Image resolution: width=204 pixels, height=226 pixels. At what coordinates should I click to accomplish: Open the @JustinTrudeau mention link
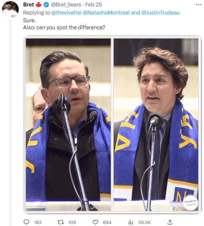(x=160, y=13)
